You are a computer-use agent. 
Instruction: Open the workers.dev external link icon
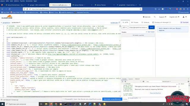click(x=119, y=22)
